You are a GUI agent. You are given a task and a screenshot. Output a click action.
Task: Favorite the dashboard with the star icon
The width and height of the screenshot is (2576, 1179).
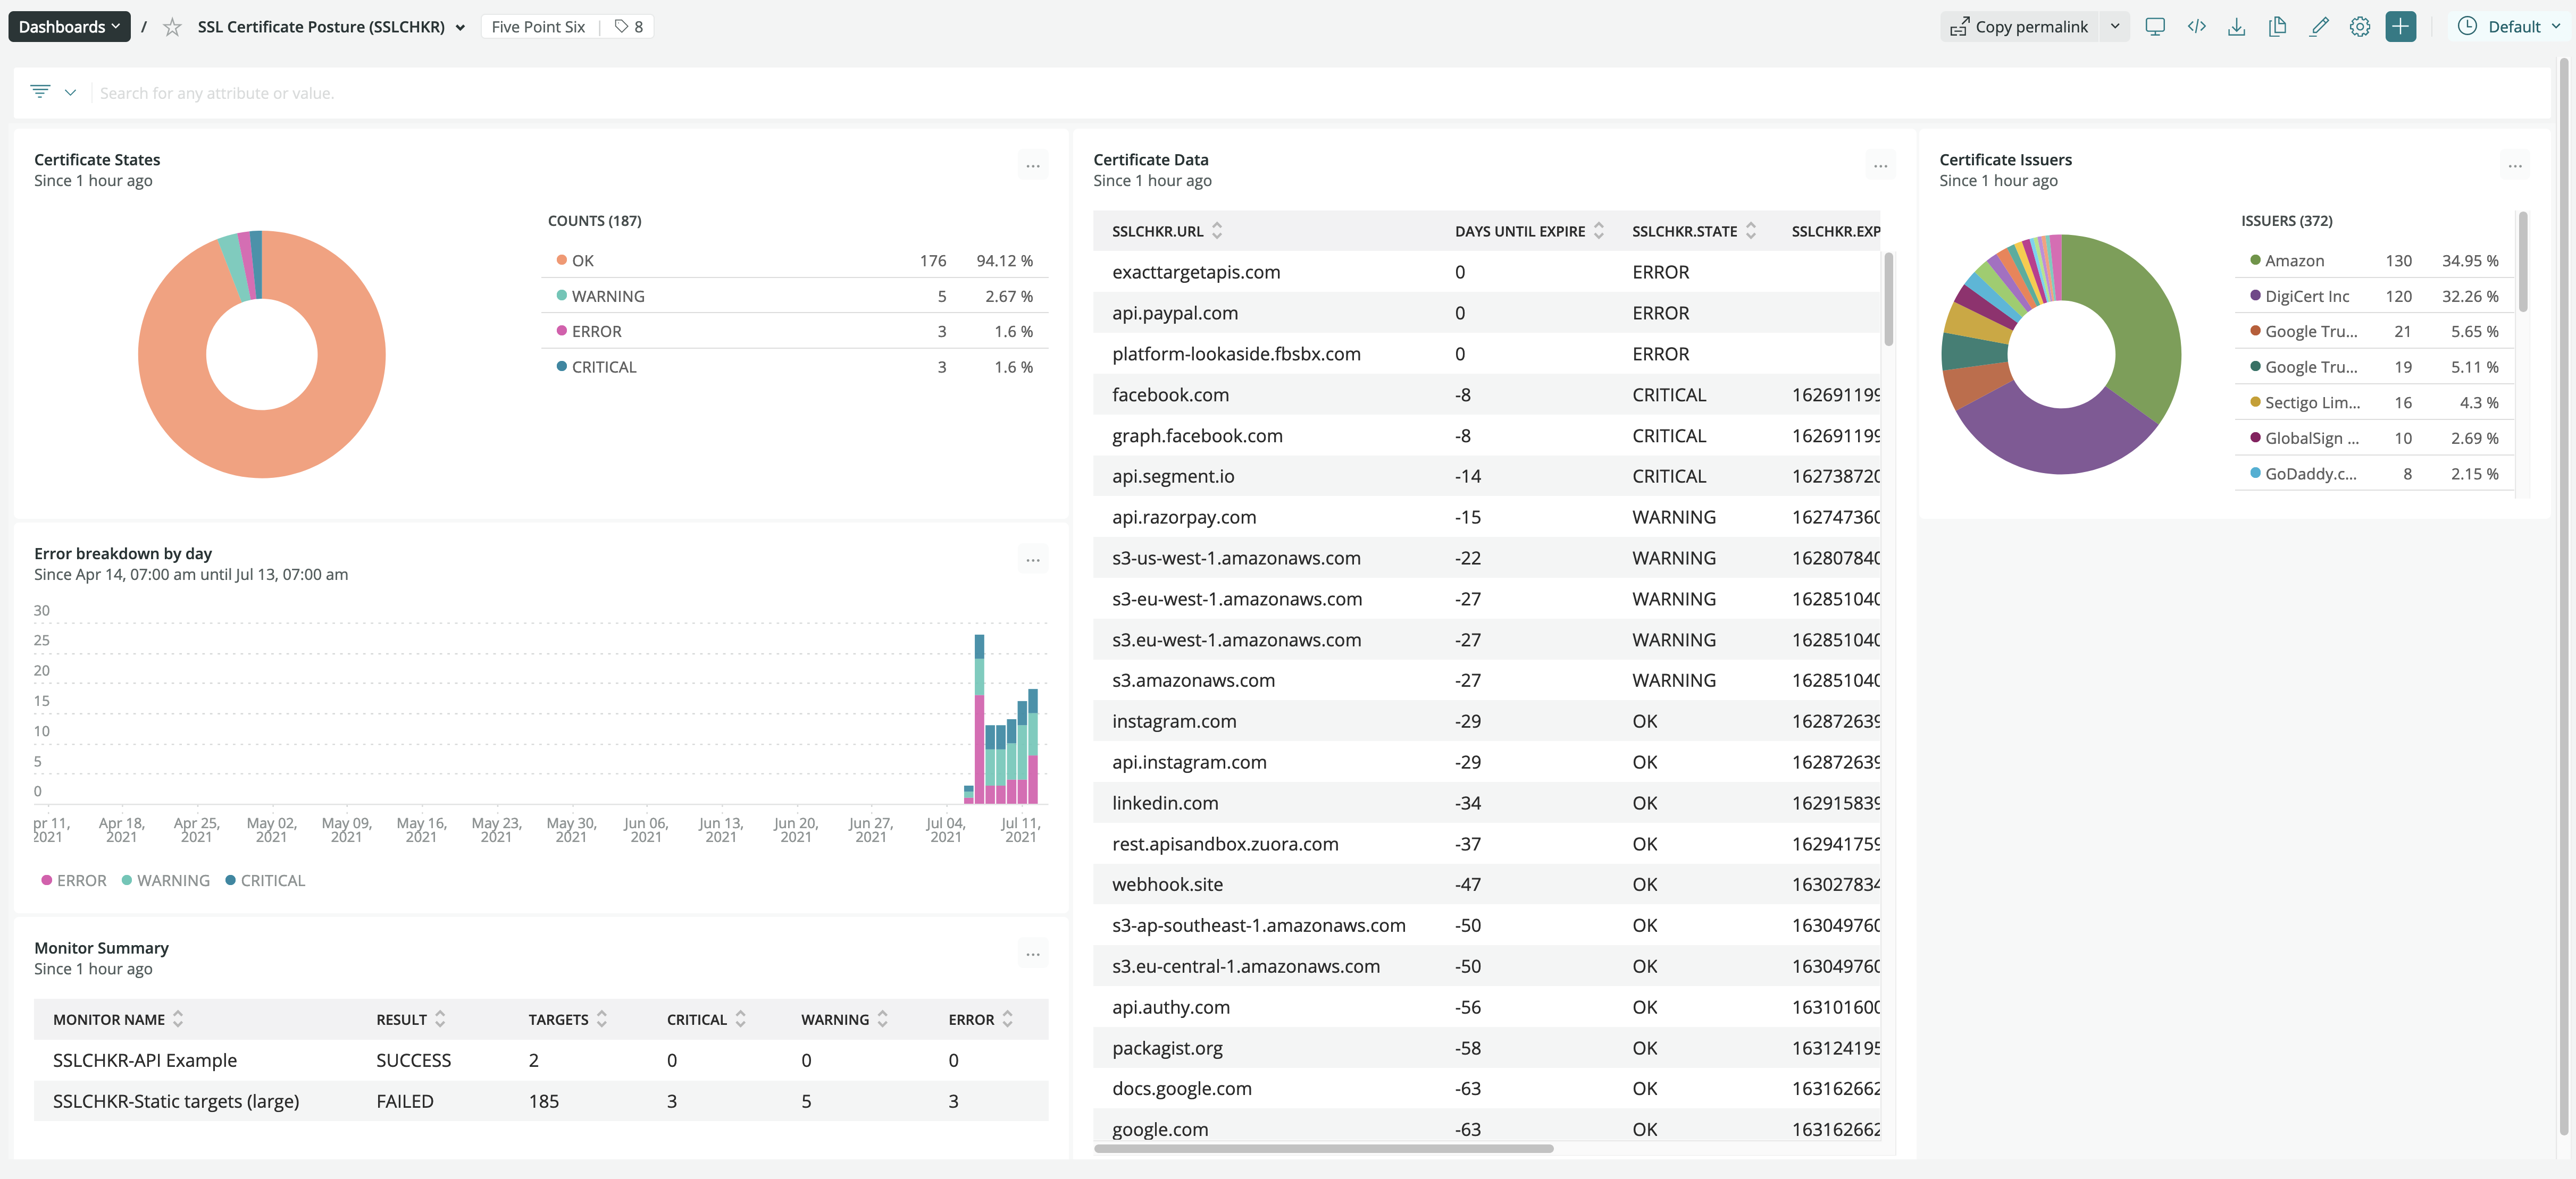point(172,27)
